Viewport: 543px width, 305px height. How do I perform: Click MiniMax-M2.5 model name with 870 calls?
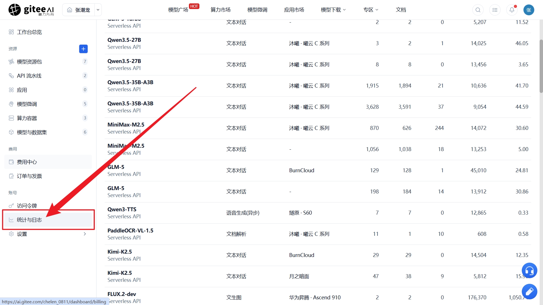(x=126, y=125)
